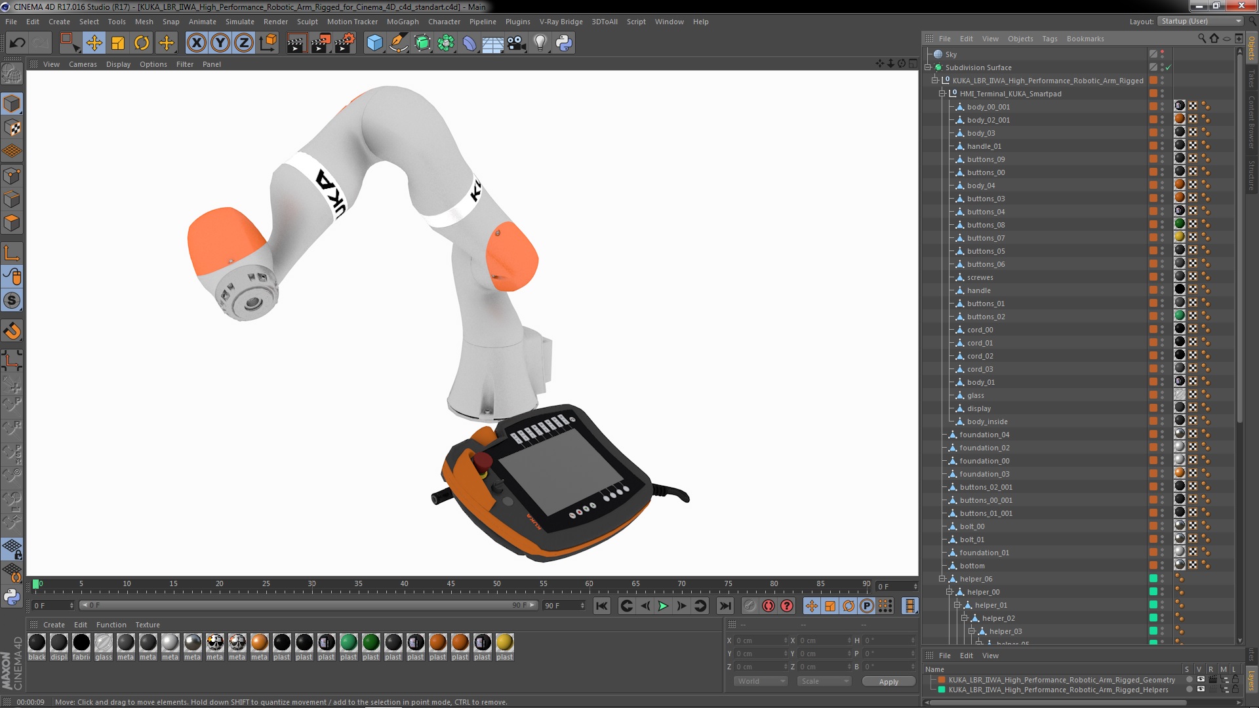1259x708 pixels.
Task: Toggle the Parameter P keyframe channel icon
Action: click(x=867, y=606)
